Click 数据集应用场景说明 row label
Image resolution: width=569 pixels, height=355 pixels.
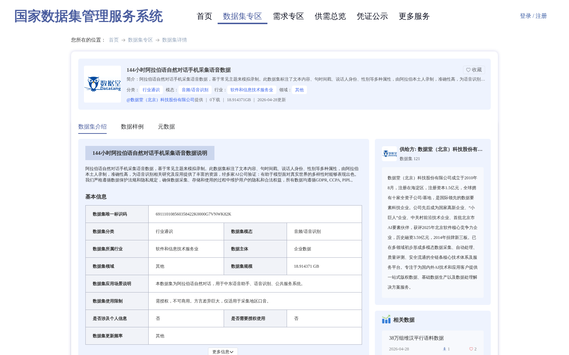[x=112, y=284]
